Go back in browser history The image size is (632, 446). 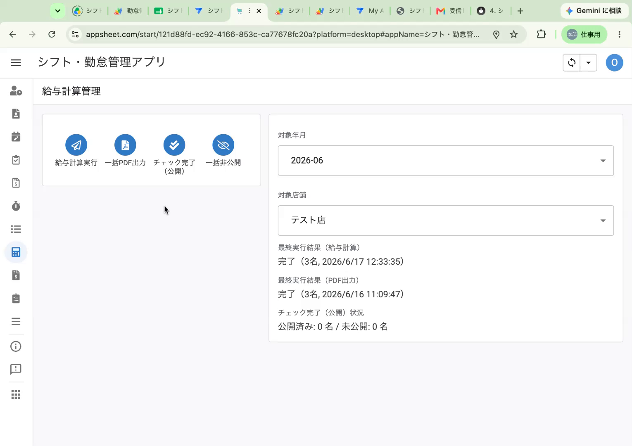tap(13, 34)
